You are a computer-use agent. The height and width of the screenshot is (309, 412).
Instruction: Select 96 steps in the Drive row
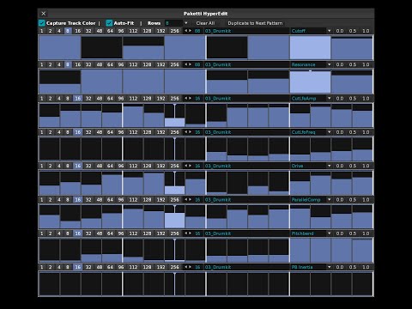point(121,166)
